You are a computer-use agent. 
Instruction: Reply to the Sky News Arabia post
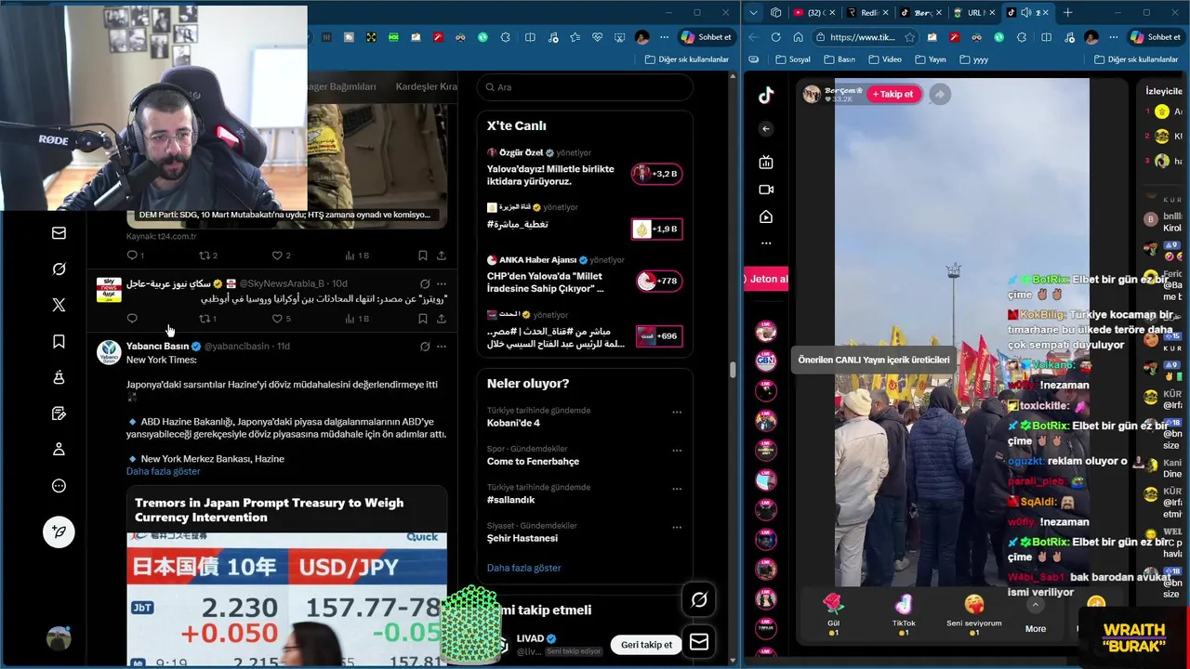132,319
